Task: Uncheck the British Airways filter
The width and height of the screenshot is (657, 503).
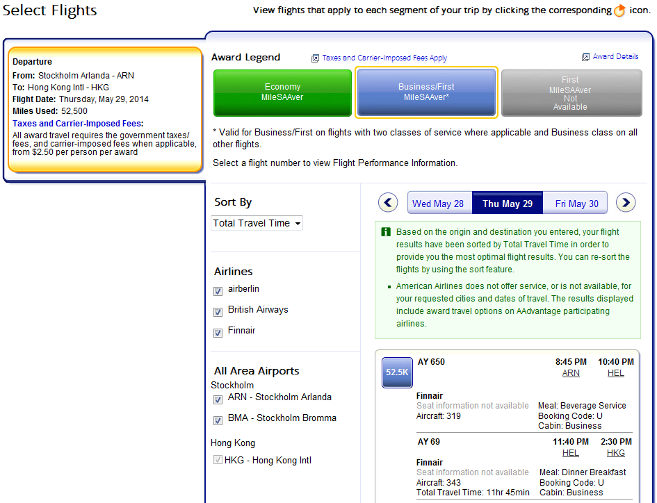Action: 218,312
